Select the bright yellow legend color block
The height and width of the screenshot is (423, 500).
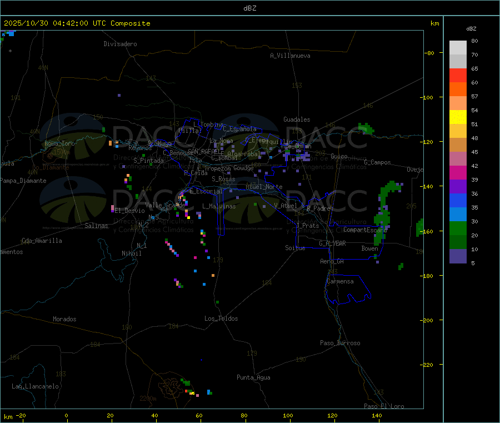pyautogui.click(x=458, y=117)
